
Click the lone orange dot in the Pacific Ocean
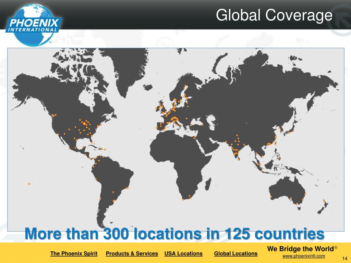click(29, 184)
